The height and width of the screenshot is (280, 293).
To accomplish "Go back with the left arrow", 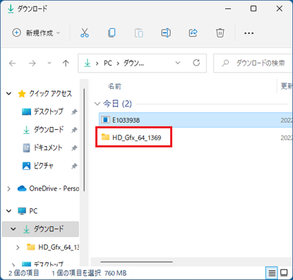I will (12, 63).
